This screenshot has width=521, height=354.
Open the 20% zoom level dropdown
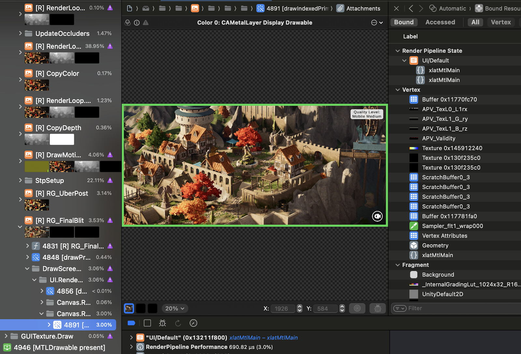pyautogui.click(x=175, y=308)
